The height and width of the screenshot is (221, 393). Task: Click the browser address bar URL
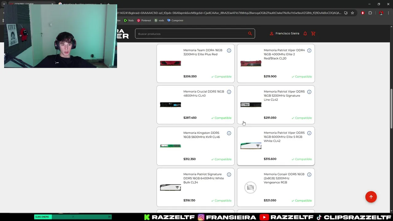229,13
